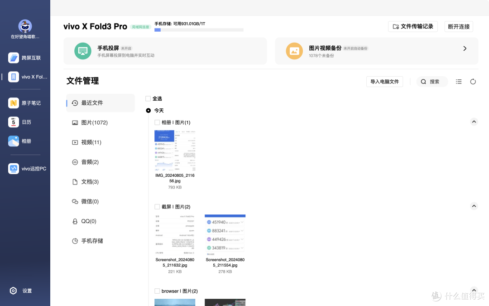Image resolution: width=489 pixels, height=306 pixels.
Task: Select 手机存储 category
Action: point(101,241)
